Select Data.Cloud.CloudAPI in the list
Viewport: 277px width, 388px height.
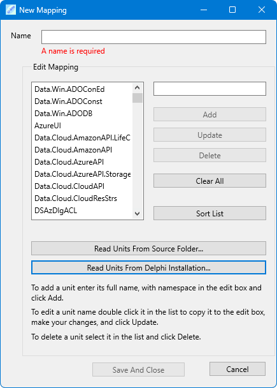(82, 186)
